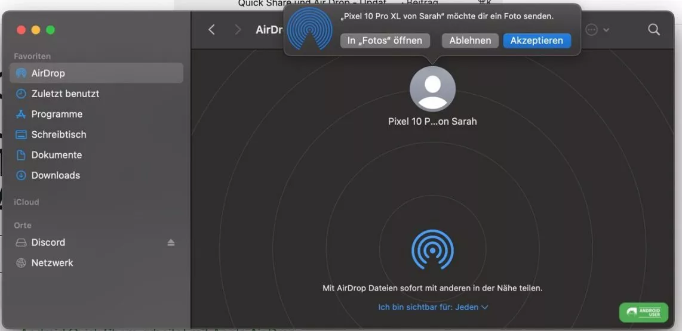The image size is (682, 331).
Task: Click the Mit AirDrop Dateien sofort teilen text
Action: [432, 288]
